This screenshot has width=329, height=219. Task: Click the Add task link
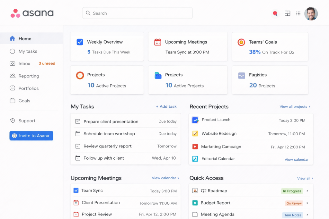166,106
